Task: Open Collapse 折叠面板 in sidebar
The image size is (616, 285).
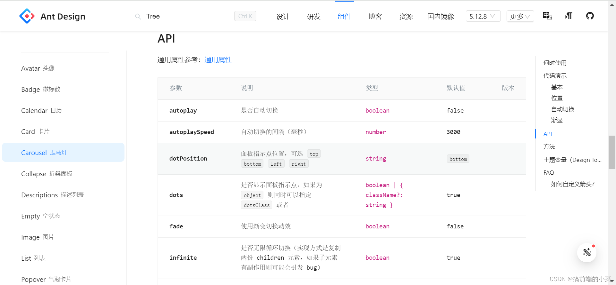Action: pyautogui.click(x=63, y=174)
